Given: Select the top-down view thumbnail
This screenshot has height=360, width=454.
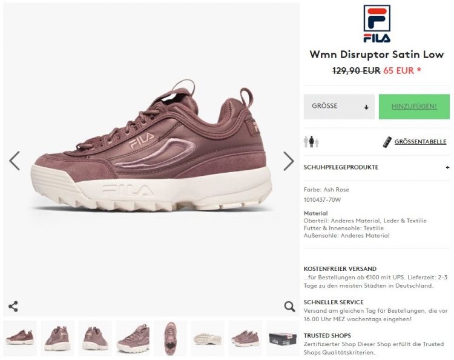Looking at the screenshot, I should [x=170, y=338].
